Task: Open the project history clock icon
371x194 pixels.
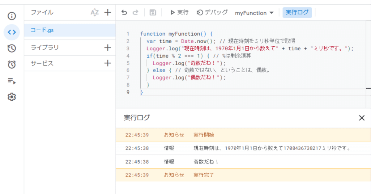Action: [x=12, y=48]
